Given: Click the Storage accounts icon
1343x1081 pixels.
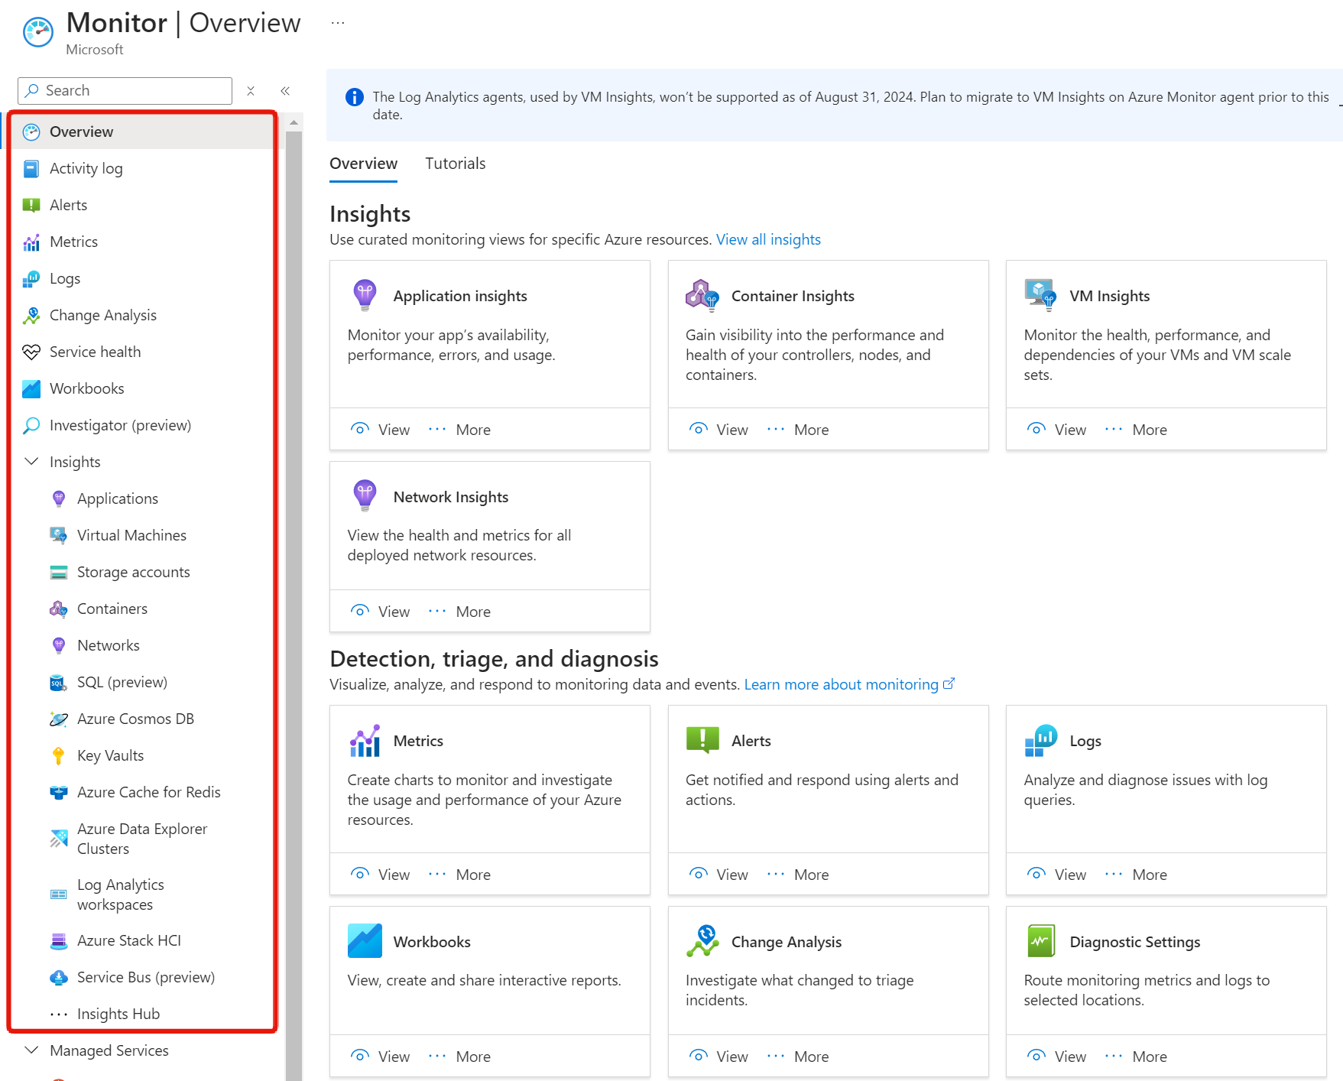Looking at the screenshot, I should (x=59, y=572).
